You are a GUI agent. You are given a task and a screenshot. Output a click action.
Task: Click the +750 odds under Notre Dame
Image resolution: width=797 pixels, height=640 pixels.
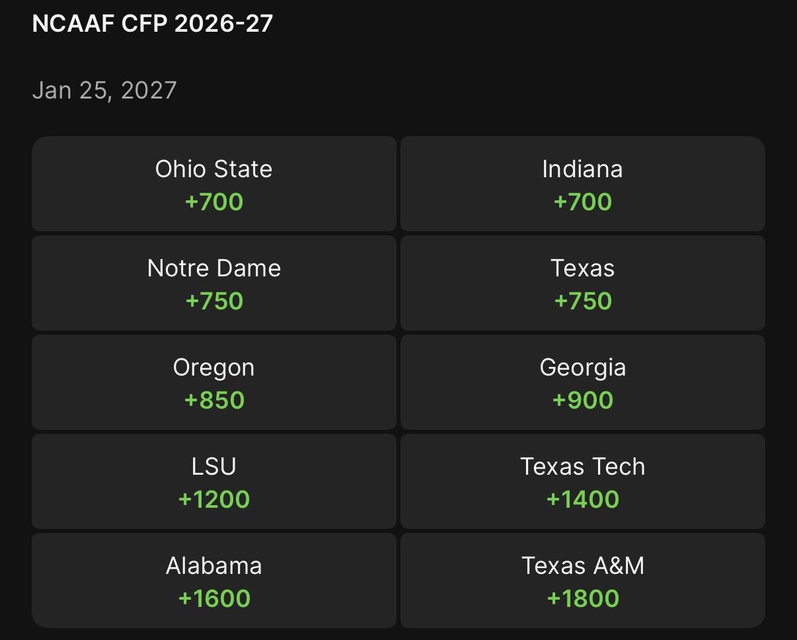coord(214,301)
